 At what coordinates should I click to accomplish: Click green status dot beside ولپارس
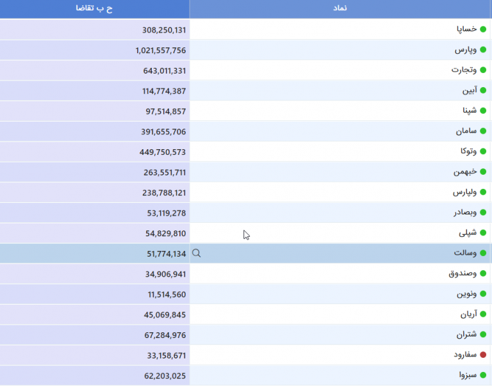483,192
